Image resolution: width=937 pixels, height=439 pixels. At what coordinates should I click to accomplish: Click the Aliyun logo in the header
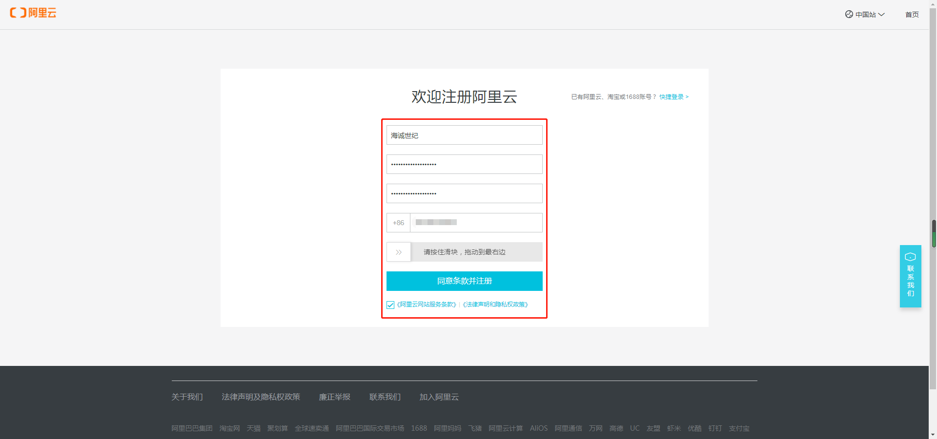click(x=33, y=13)
